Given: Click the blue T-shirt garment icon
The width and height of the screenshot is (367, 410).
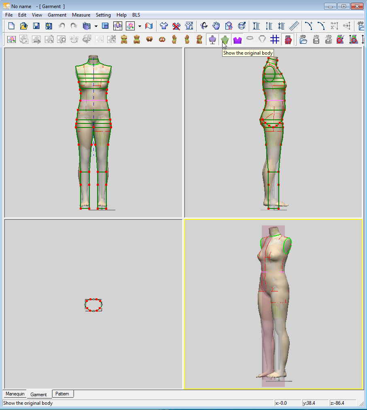Looking at the screenshot, I should (x=164, y=25).
